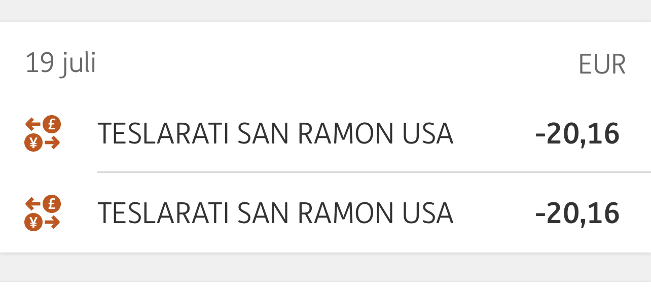Click the divider line between the two transactions
The height and width of the screenshot is (287, 651).
pos(374,172)
